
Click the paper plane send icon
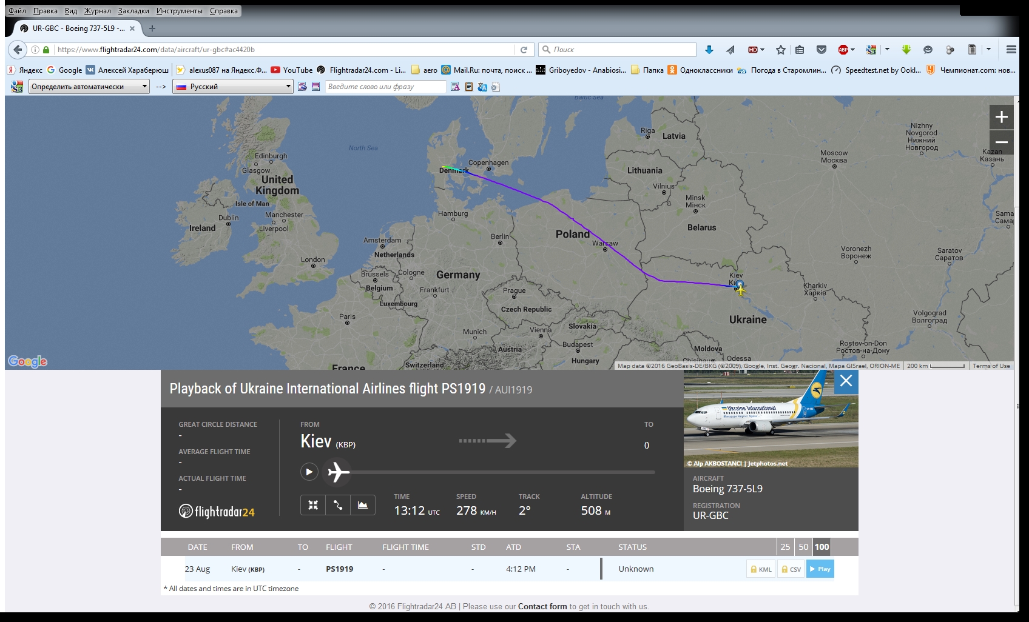(730, 50)
